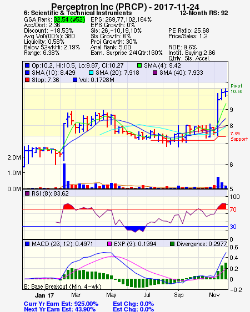
Task: Click the PE Ratio: 25.68 value
Action: (189, 30)
